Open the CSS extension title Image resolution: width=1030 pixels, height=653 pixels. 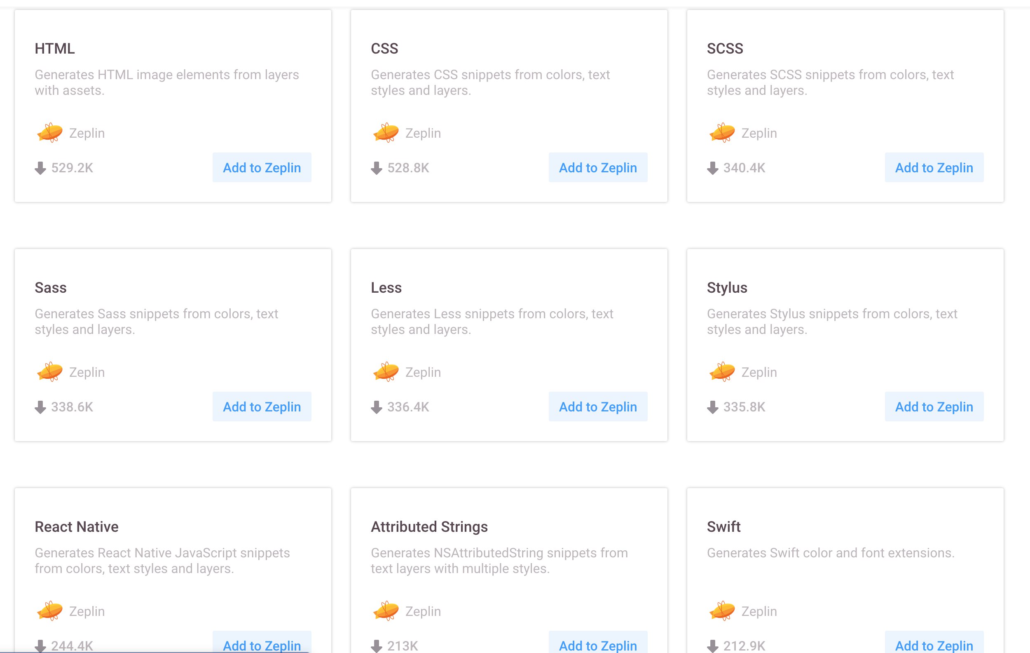point(384,48)
